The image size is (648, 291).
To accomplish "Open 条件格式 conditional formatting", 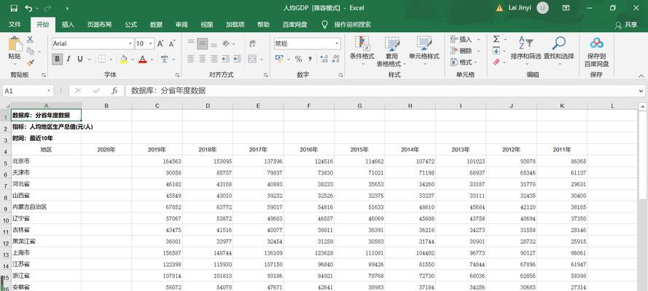I will pos(362,52).
